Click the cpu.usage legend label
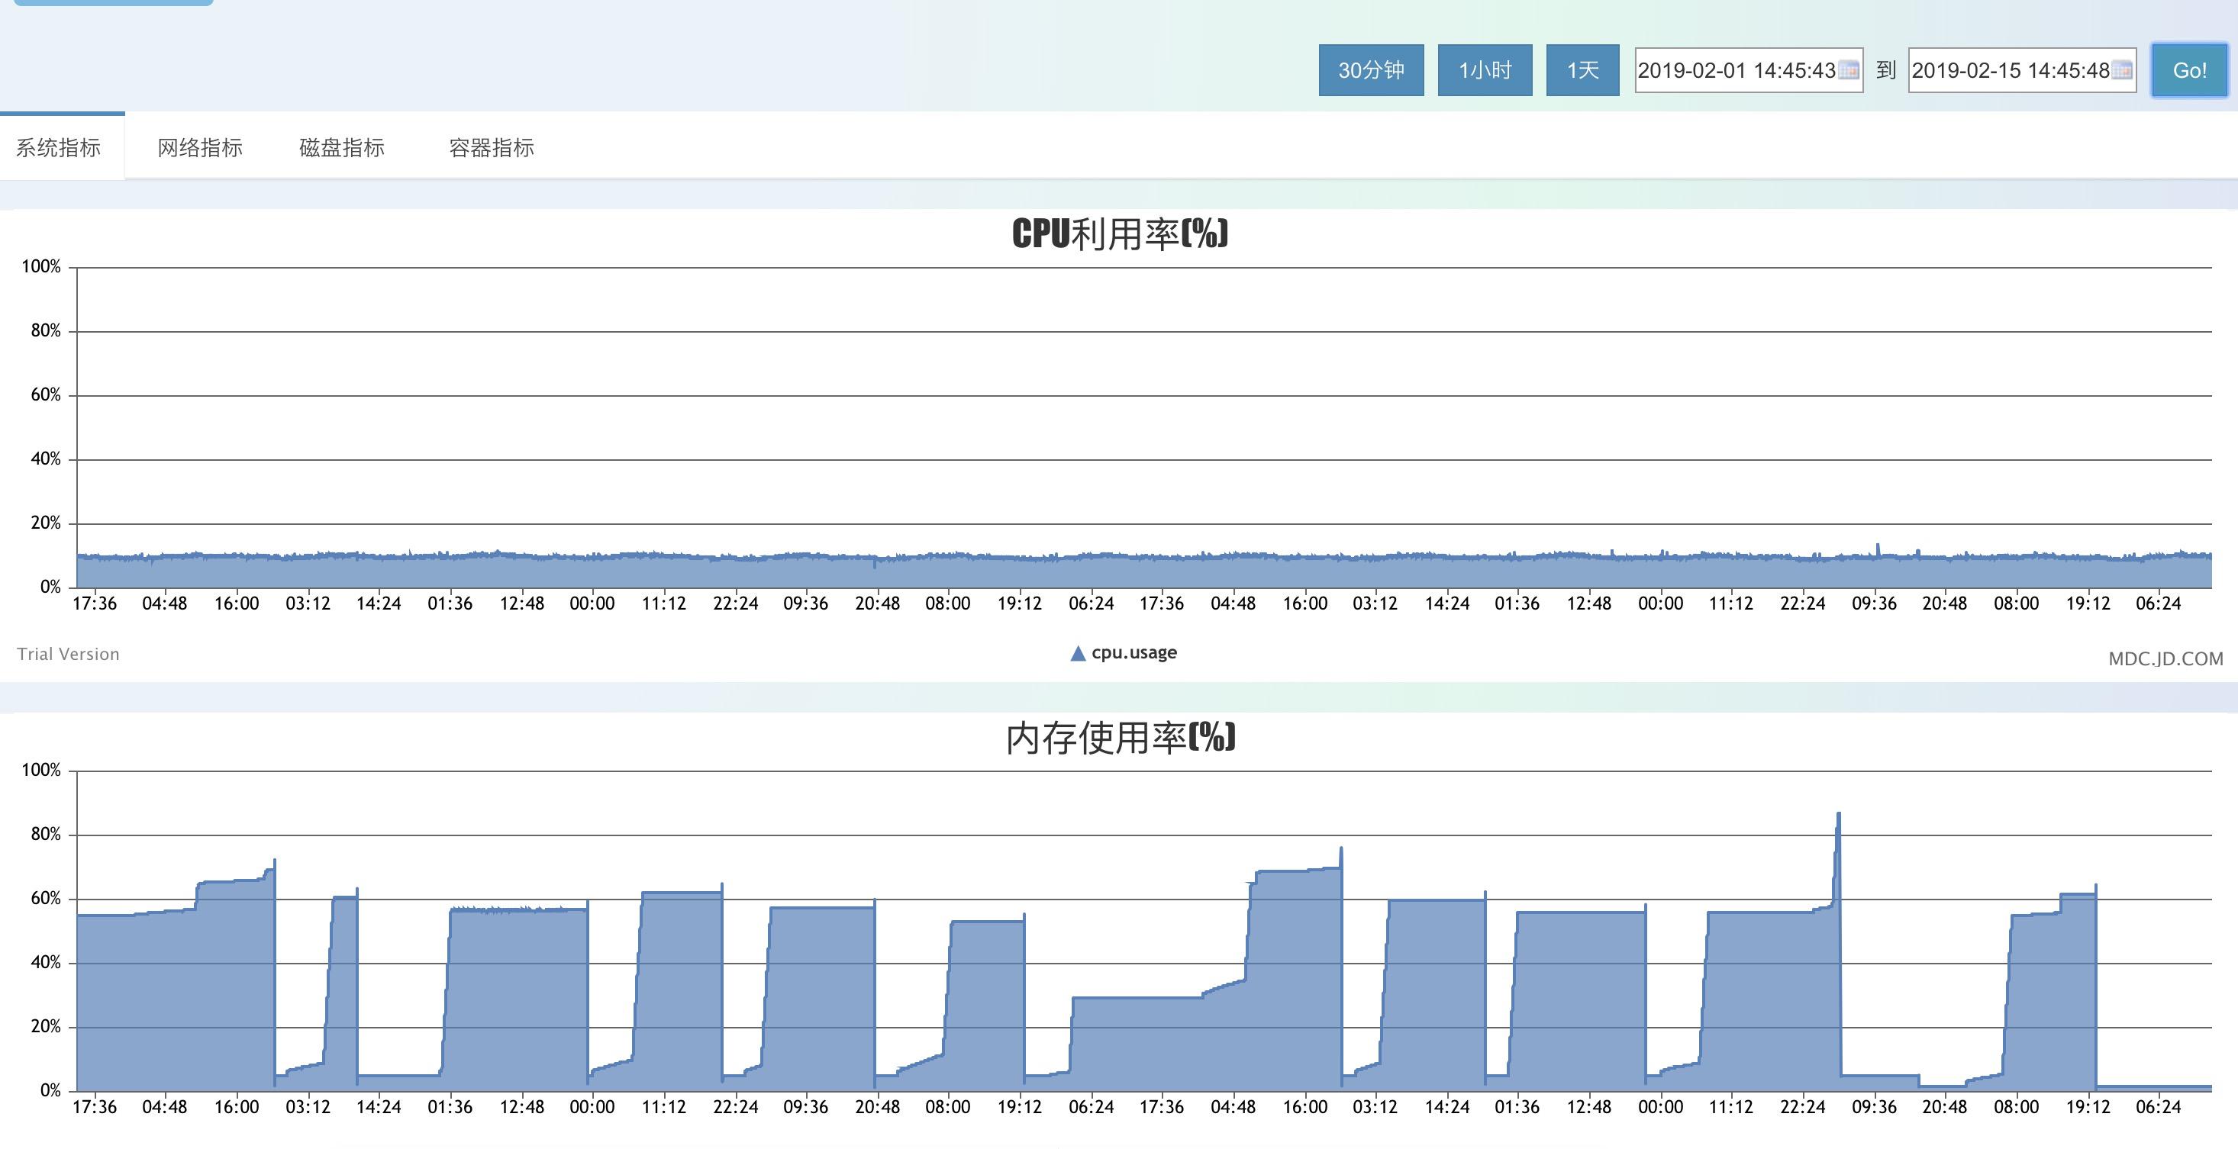 click(1134, 652)
